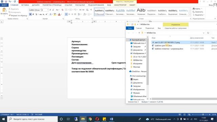
Task: Apply the Название style from the gallery
Action: pos(141,12)
